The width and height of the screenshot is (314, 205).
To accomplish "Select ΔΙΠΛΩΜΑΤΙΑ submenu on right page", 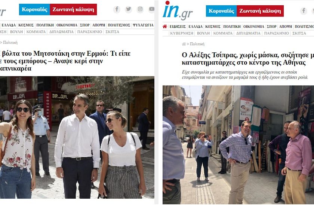I will pyautogui.click(x=248, y=33).
